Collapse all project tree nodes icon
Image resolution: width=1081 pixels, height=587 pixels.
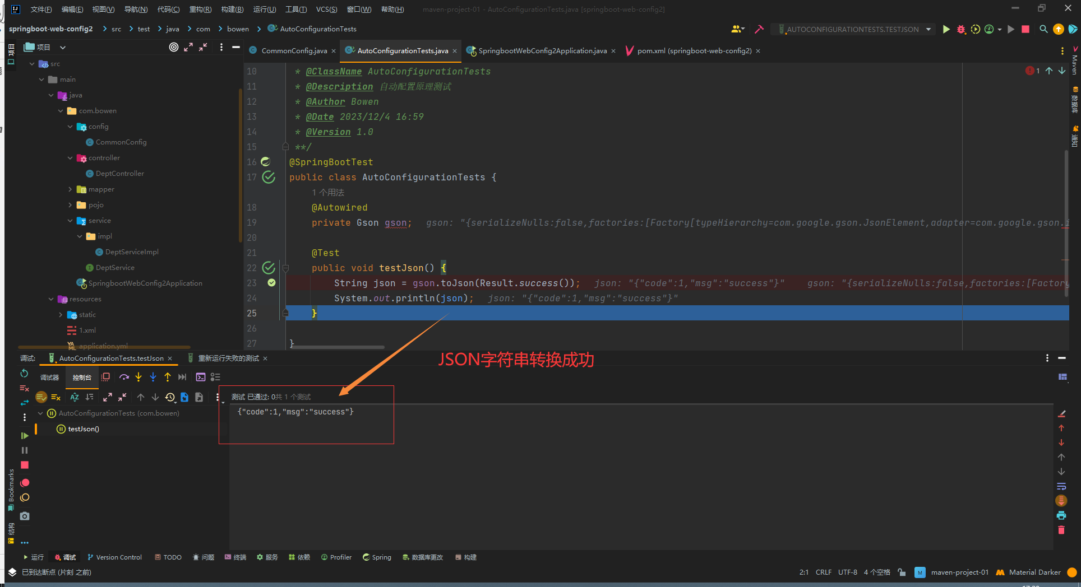pos(203,47)
